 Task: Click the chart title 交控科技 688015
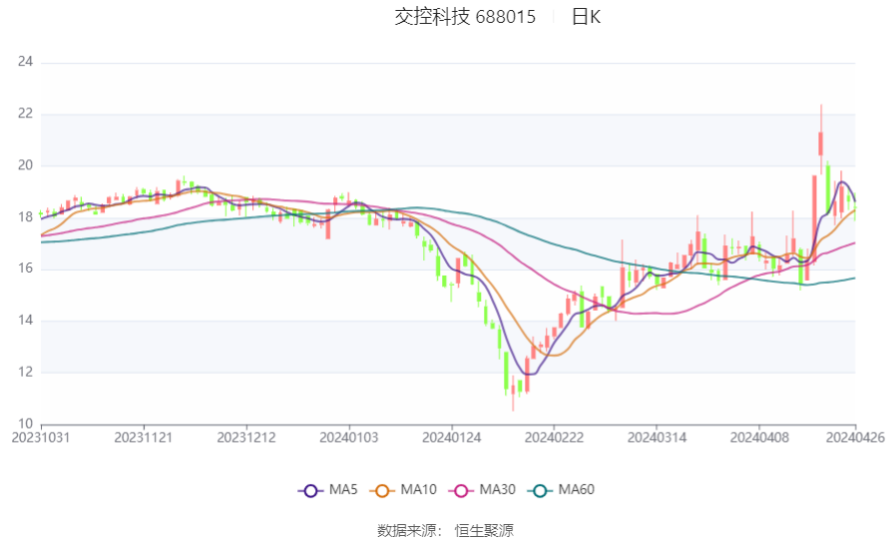point(465,17)
